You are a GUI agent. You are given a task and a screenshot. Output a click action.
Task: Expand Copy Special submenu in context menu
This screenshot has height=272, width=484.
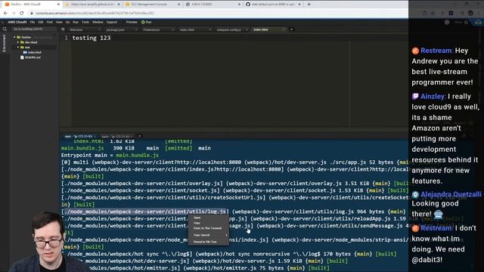point(209,235)
